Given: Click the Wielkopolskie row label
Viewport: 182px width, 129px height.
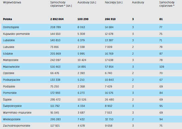Looking at the screenshot, I should (x=12, y=119).
